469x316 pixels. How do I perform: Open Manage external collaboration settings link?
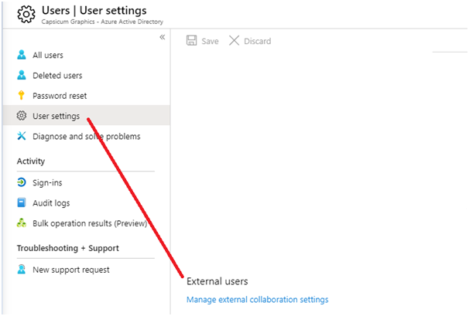coord(258,300)
